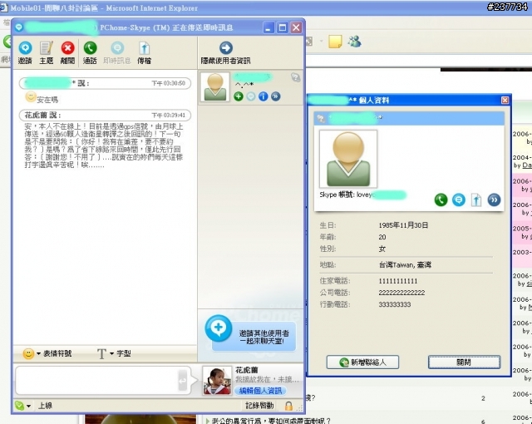
Task: Click the more arrows icon beside info icon
Action: click(275, 96)
